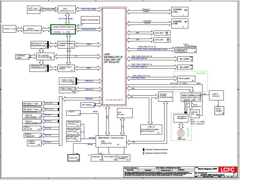This screenshot has width=256, height=180.
Task: Select the Thermal Sensor G753T11U block
Action: [x=73, y=124]
